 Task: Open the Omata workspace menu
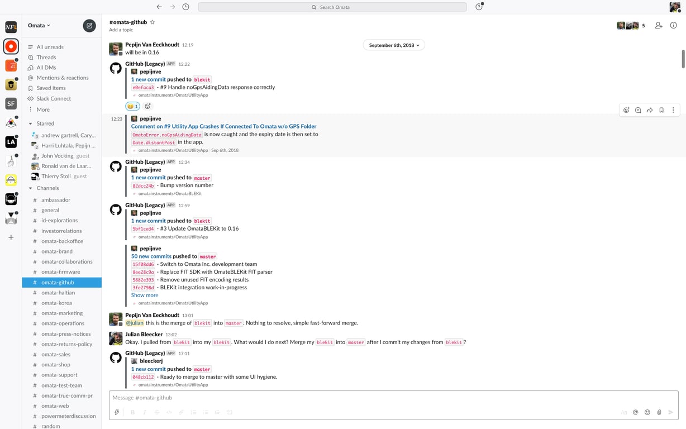pyautogui.click(x=38, y=25)
